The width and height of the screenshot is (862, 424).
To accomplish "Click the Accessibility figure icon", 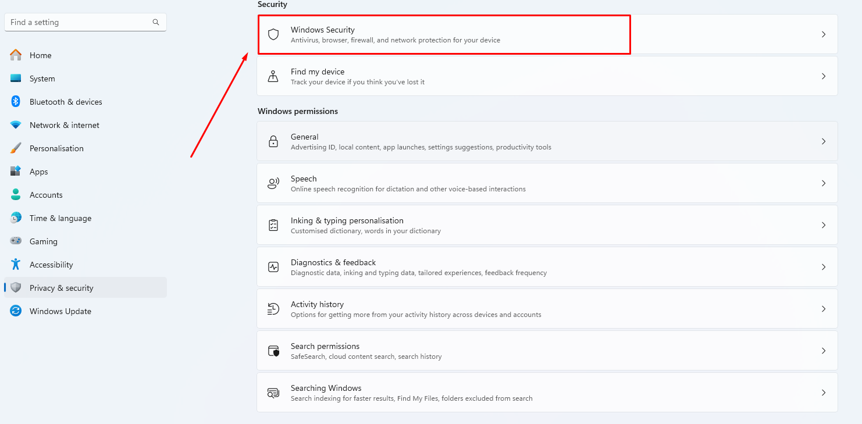I will pos(16,265).
